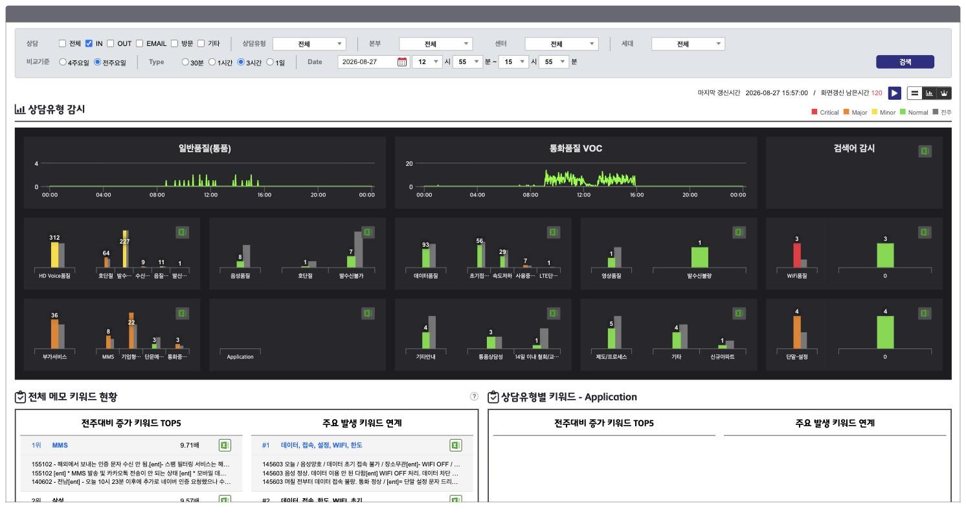Export 데이터품질 panel to Excel
This screenshot has width=966, height=526.
pyautogui.click(x=554, y=232)
